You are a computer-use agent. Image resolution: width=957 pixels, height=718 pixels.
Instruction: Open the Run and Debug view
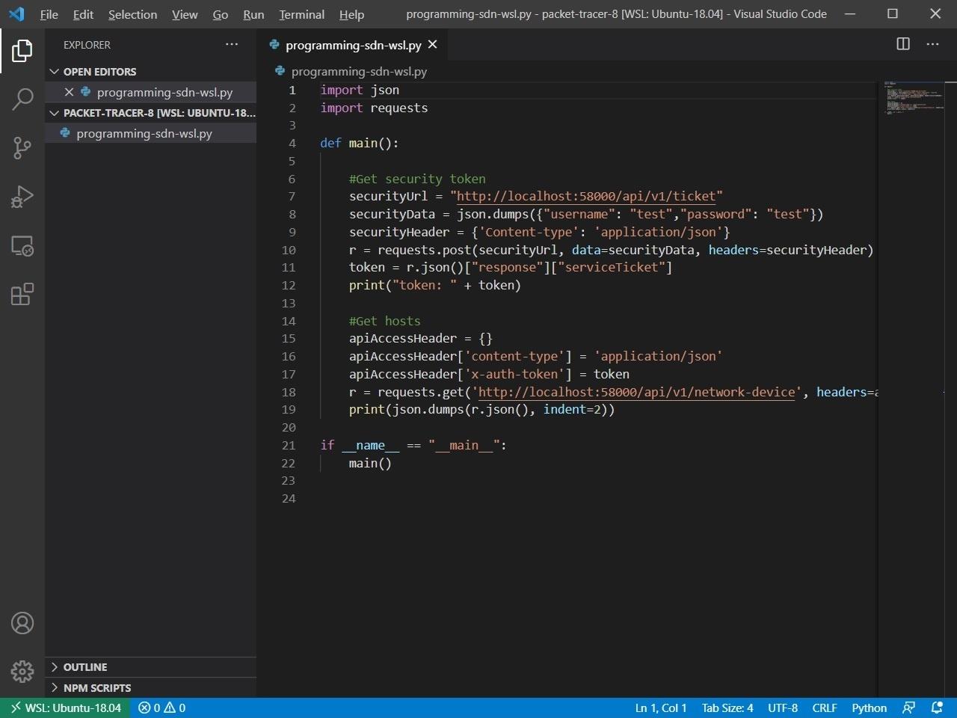(x=22, y=197)
